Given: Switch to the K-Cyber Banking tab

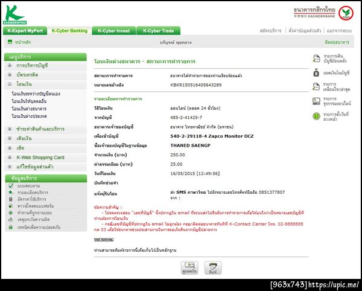Looking at the screenshot, I should tap(69, 31).
